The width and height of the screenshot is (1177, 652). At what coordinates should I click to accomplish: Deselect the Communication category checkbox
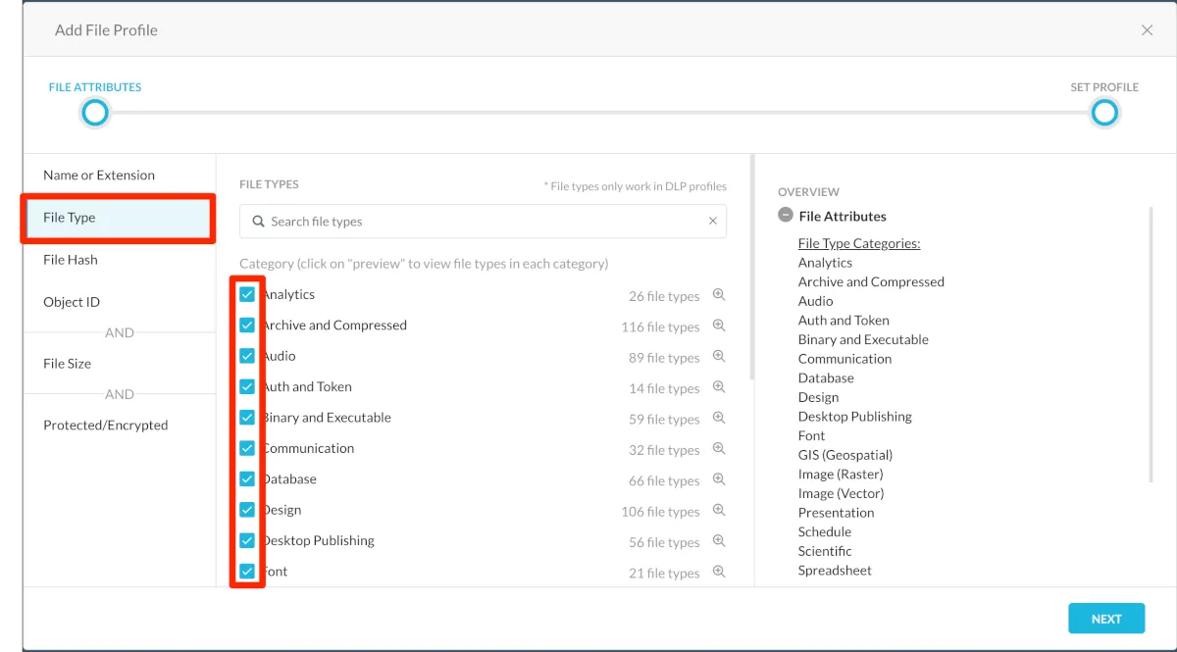tap(247, 448)
